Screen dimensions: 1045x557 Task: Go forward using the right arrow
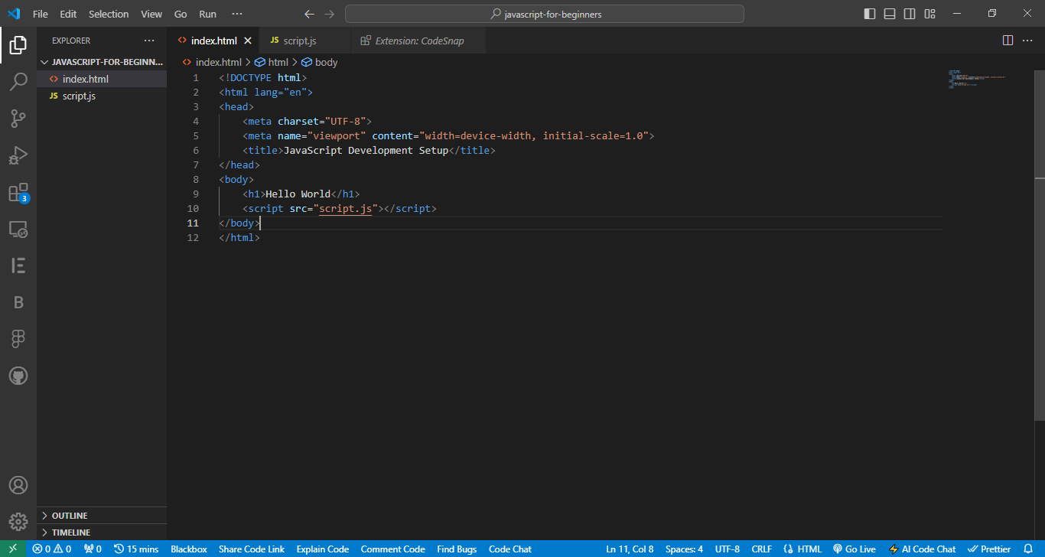pyautogui.click(x=330, y=14)
